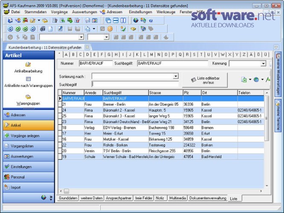Image resolution: width=284 pixels, height=213 pixels.
Task: Click the globe web icon above list
Action: pos(256,79)
